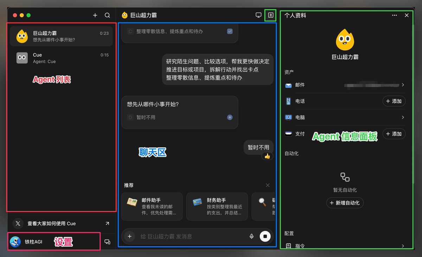This screenshot has height=257, width=422.
Task: Open the computer screen view icon
Action: coord(258,15)
